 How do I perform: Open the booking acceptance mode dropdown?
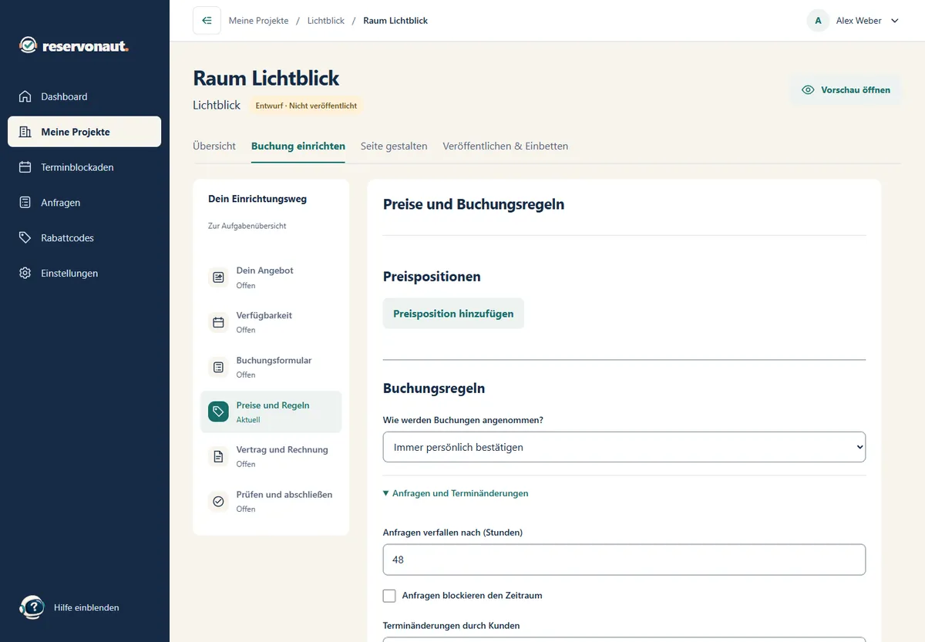tap(624, 447)
